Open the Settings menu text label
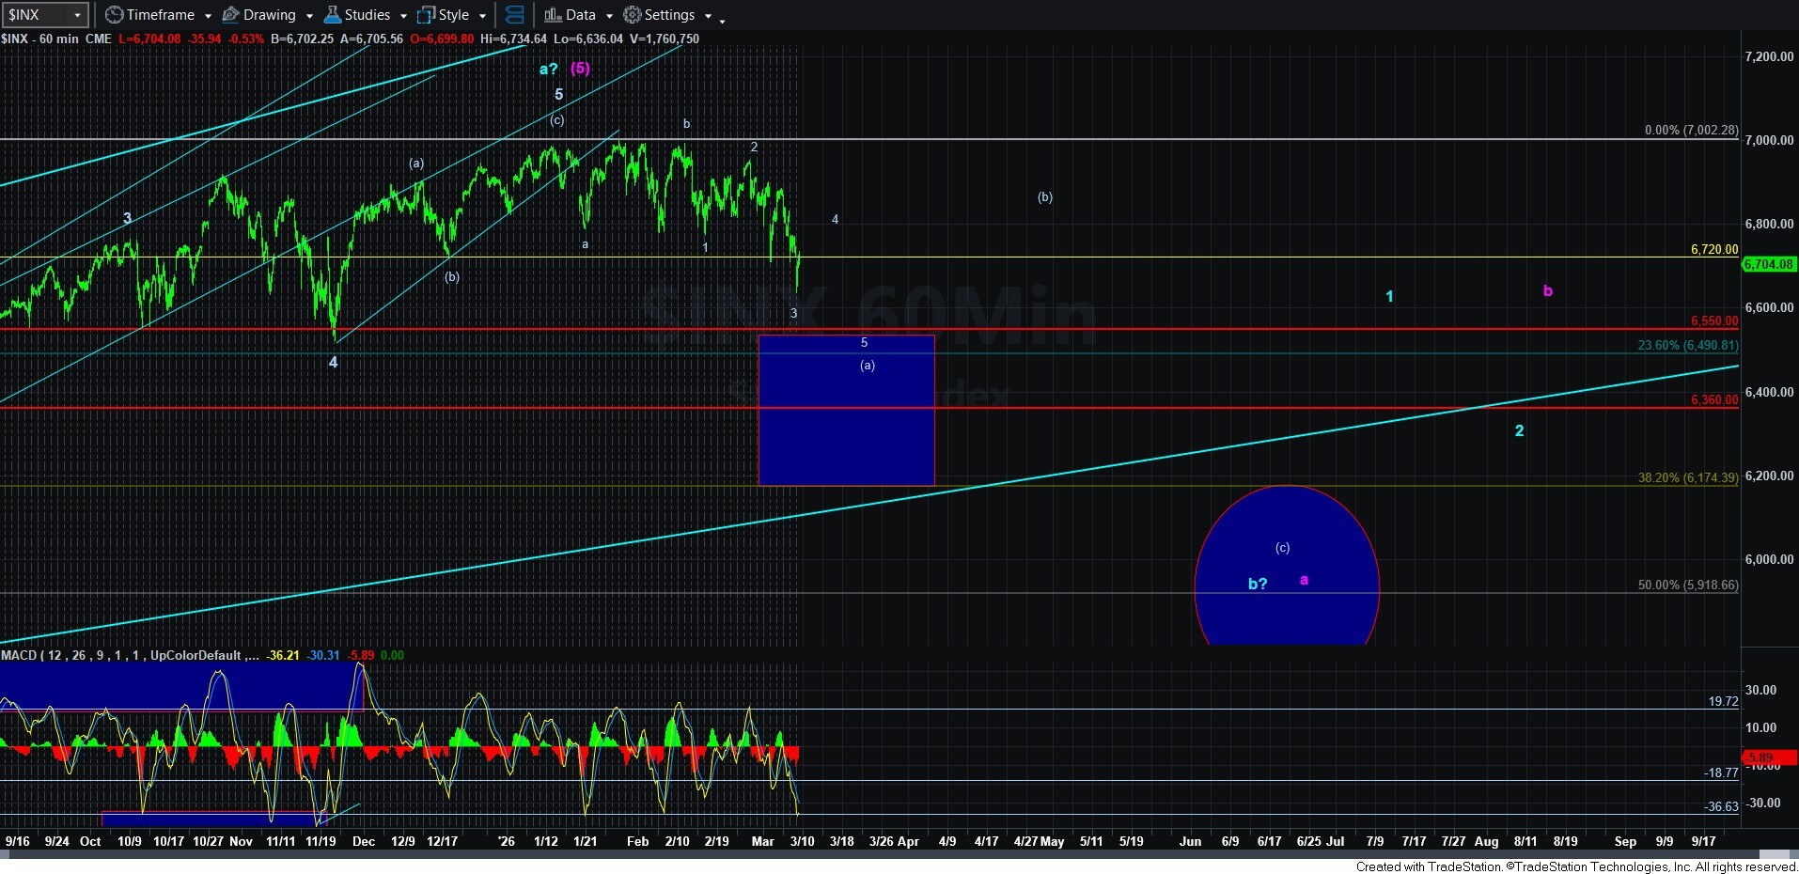 click(669, 15)
